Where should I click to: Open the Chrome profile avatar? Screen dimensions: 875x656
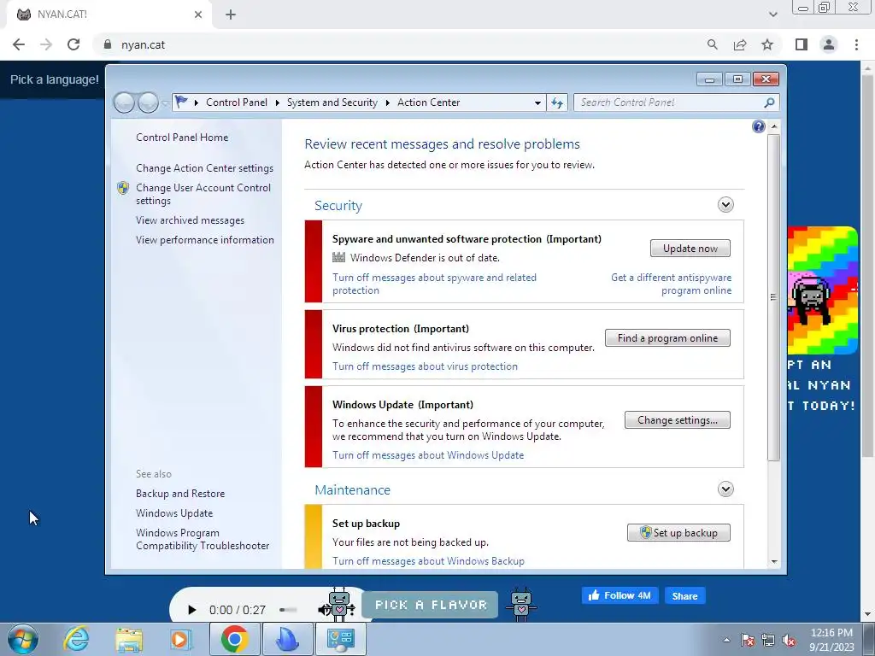[829, 44]
